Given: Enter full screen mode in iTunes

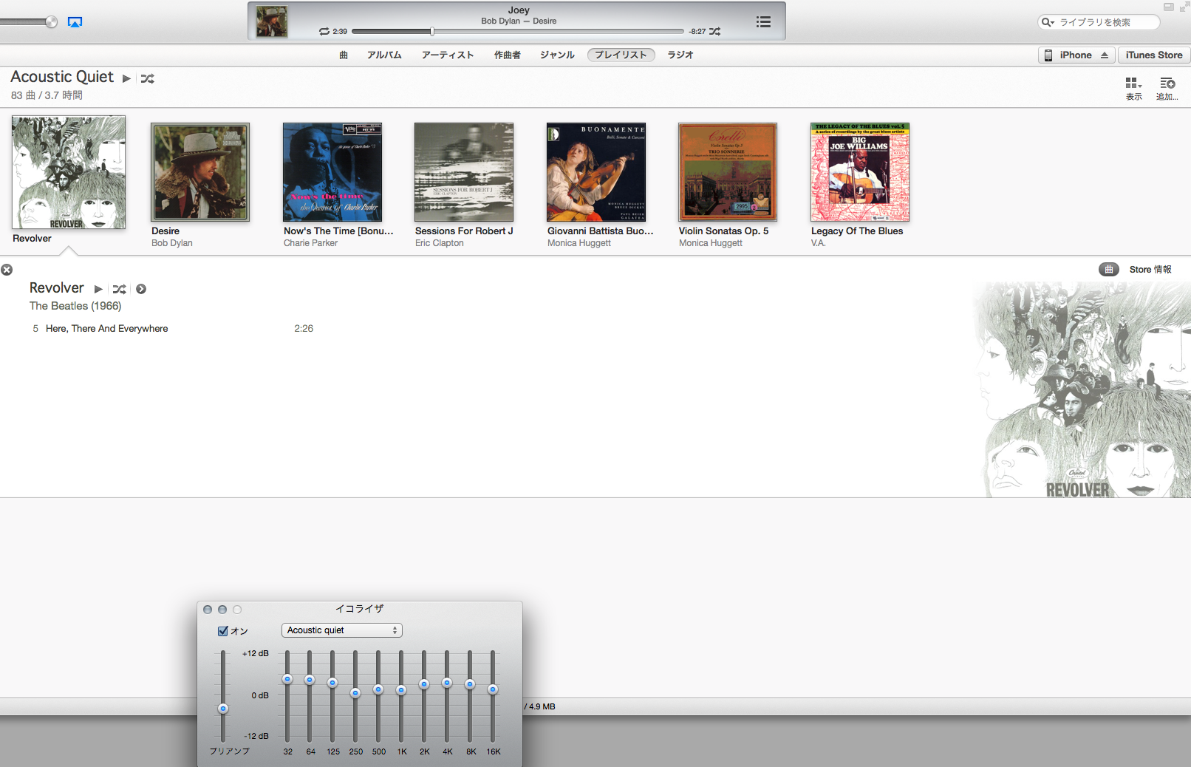Looking at the screenshot, I should (x=1184, y=7).
